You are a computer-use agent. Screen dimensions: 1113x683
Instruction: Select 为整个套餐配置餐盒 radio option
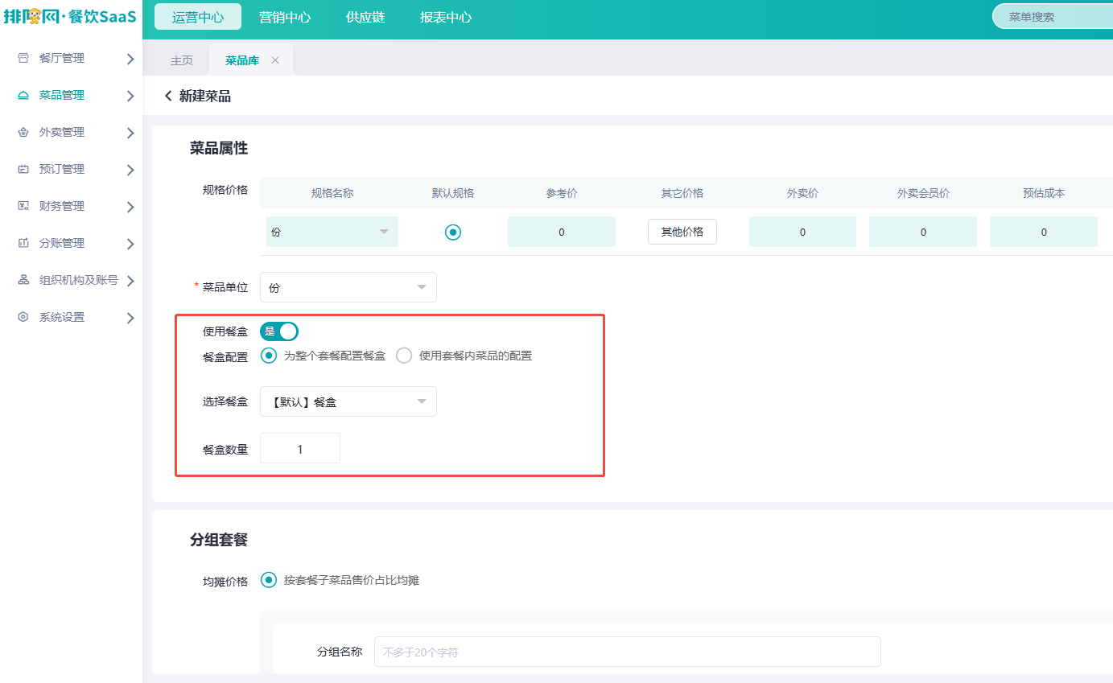[x=269, y=356]
